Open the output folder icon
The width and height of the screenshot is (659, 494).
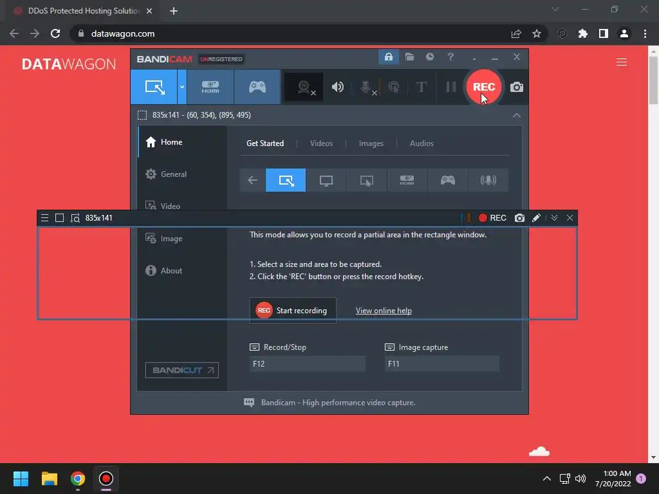[409, 57]
